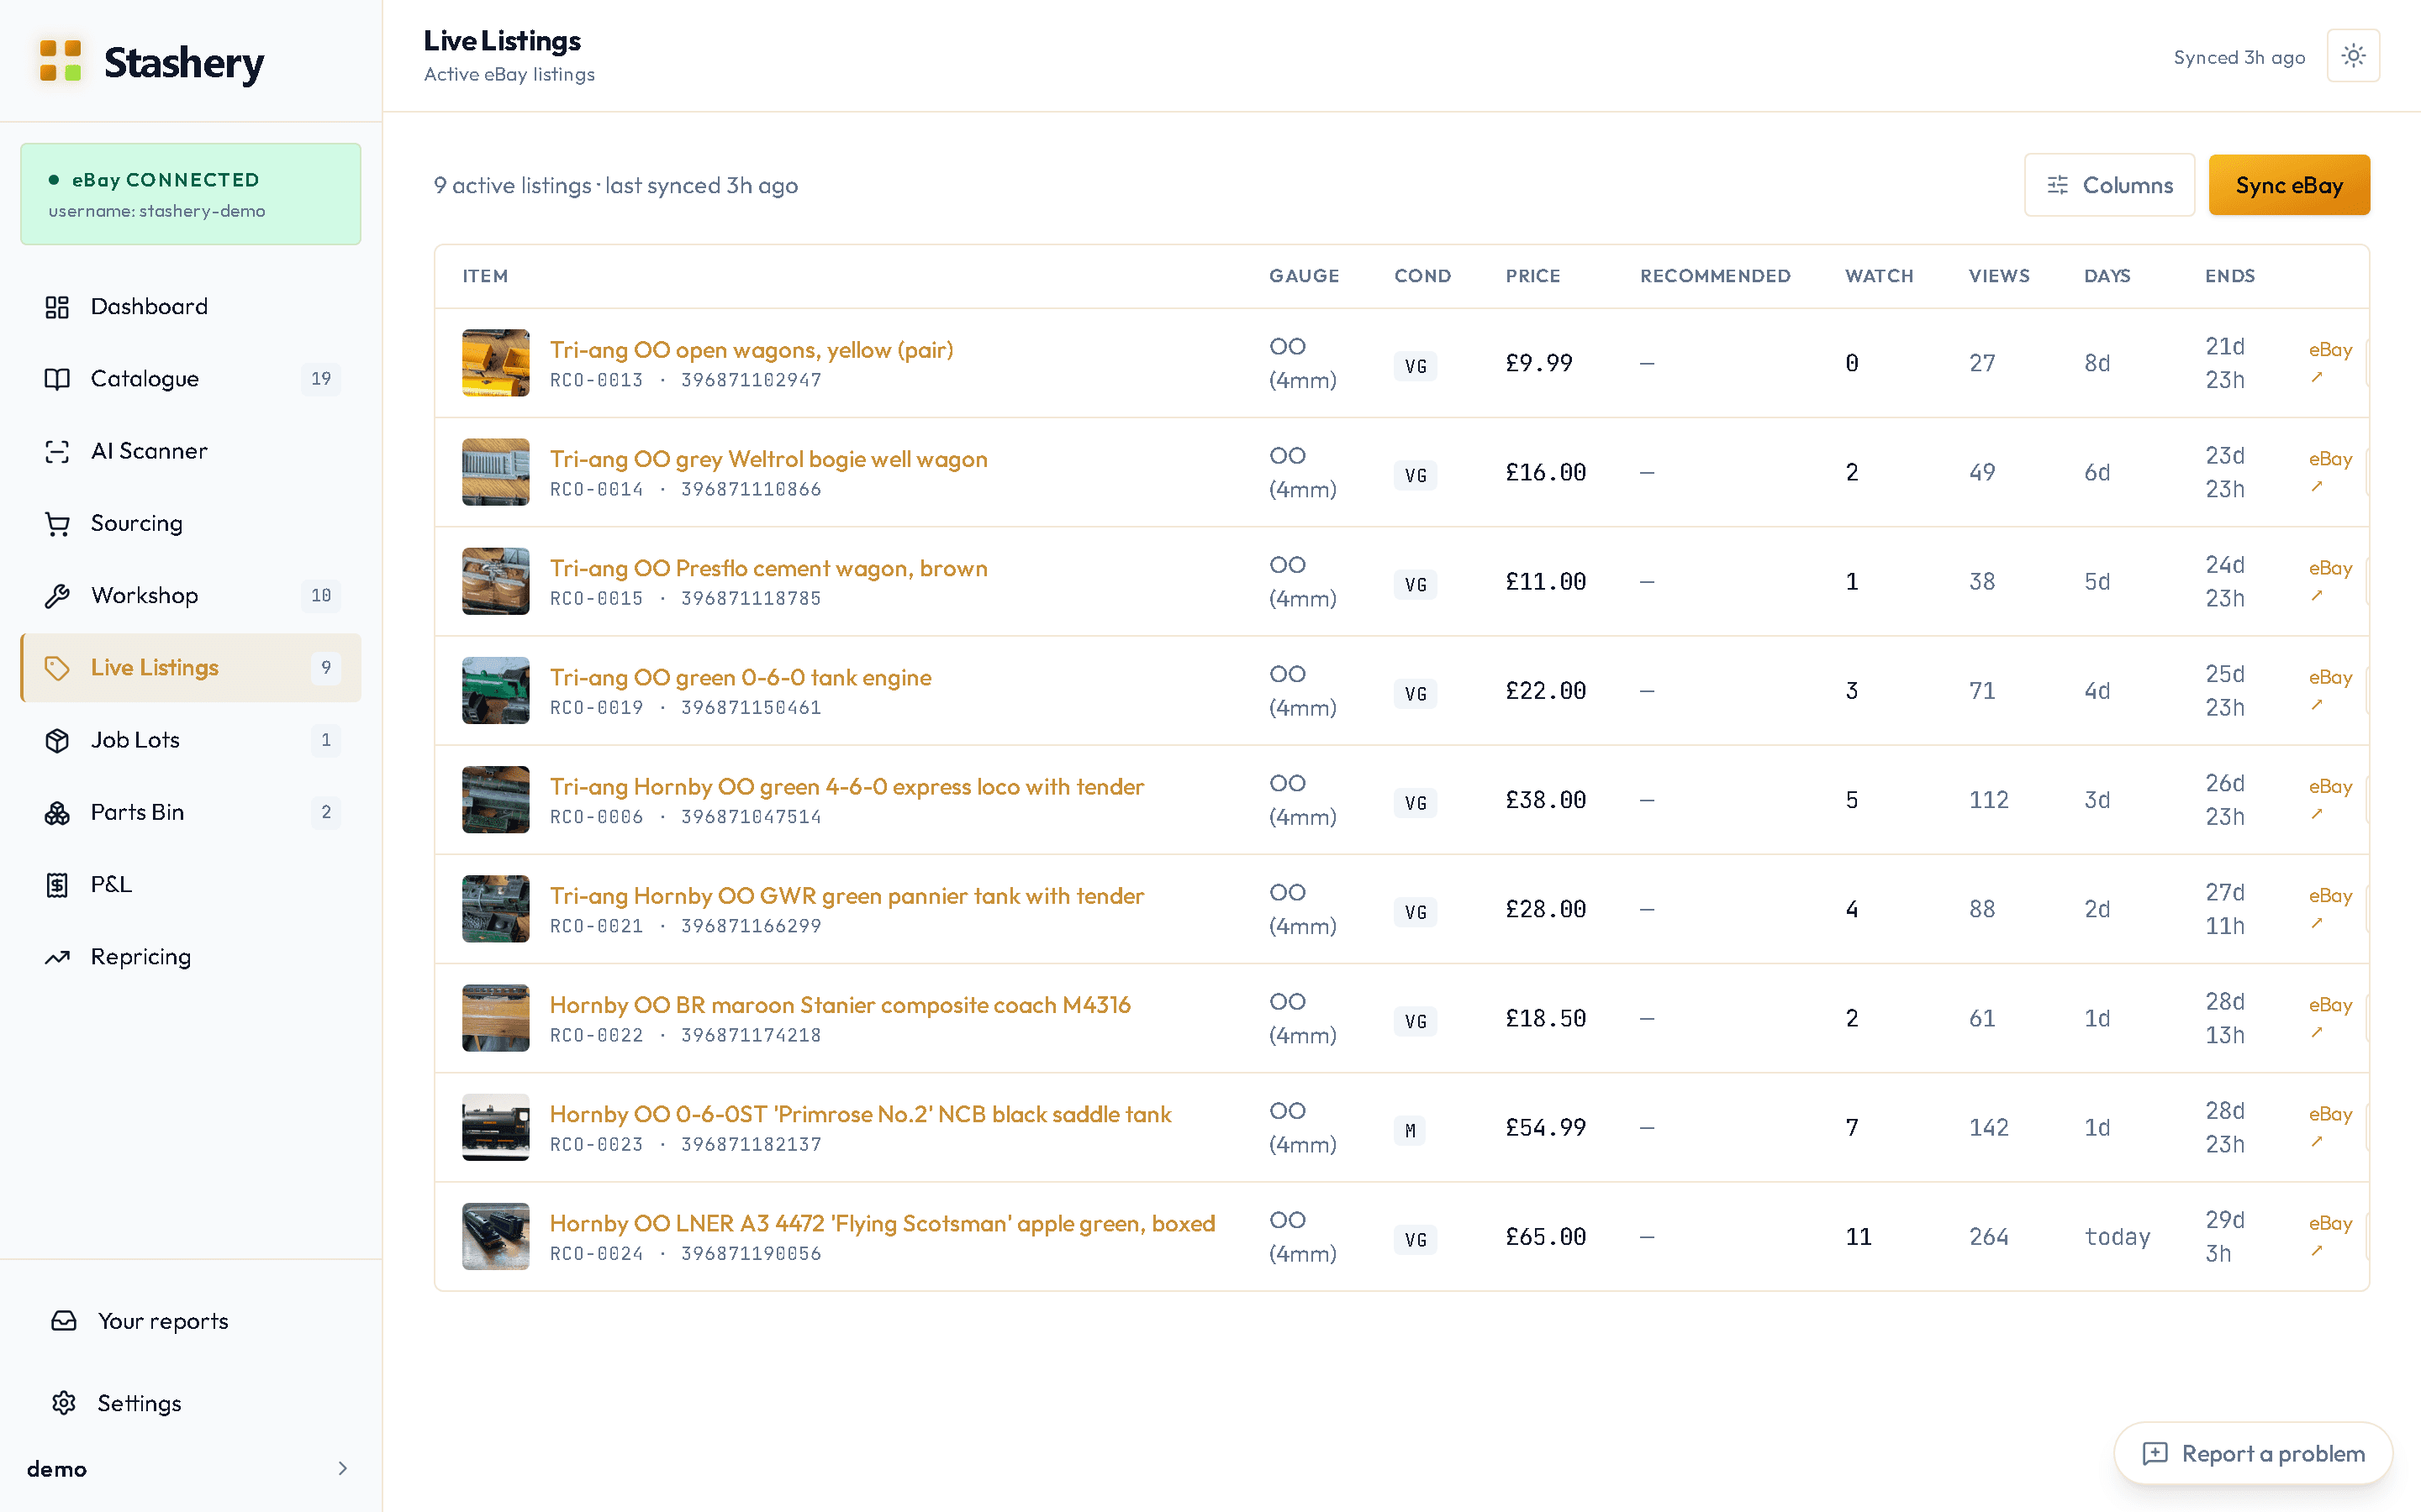The width and height of the screenshot is (2421, 1512).
Task: Open Dashboard from the sidebar
Action: (x=190, y=306)
